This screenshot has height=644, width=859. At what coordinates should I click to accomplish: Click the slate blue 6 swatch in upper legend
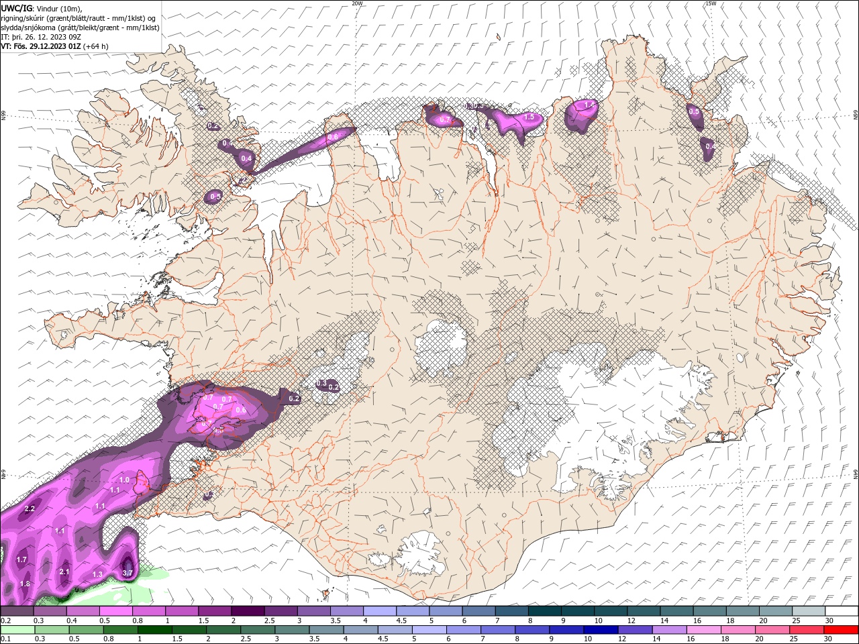(478, 611)
